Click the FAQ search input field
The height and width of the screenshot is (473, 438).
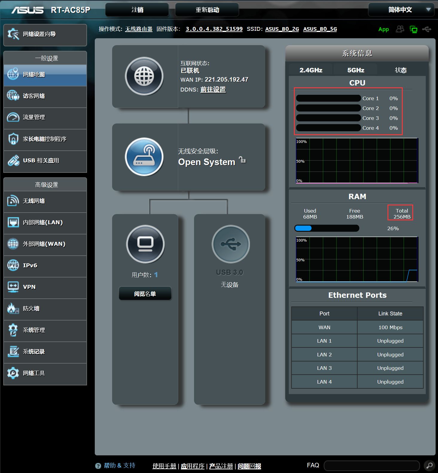[x=372, y=466]
